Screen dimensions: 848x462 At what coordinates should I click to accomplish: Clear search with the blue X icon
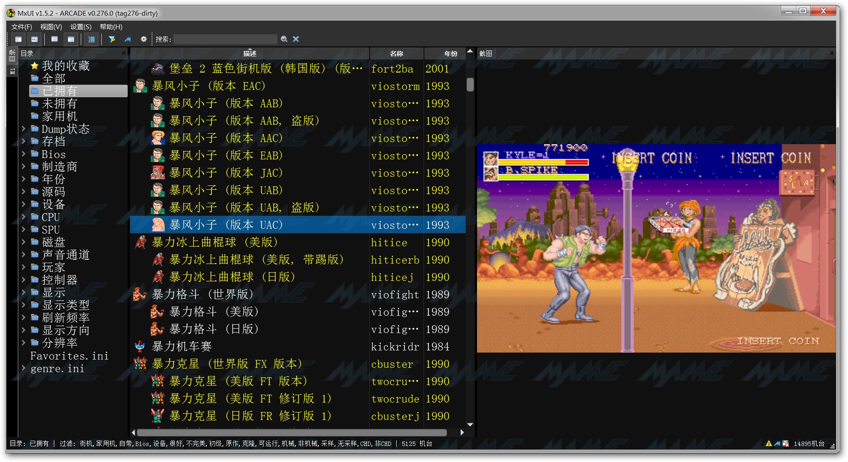(296, 39)
